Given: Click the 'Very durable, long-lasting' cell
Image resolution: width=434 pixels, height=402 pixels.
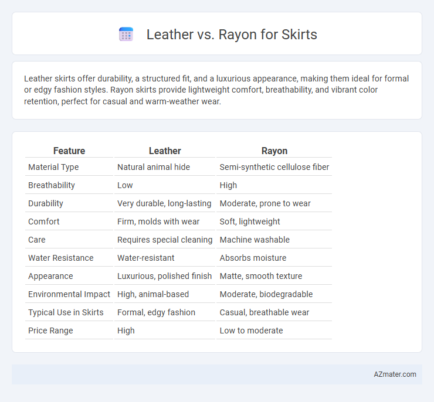Looking at the screenshot, I should (x=164, y=203).
